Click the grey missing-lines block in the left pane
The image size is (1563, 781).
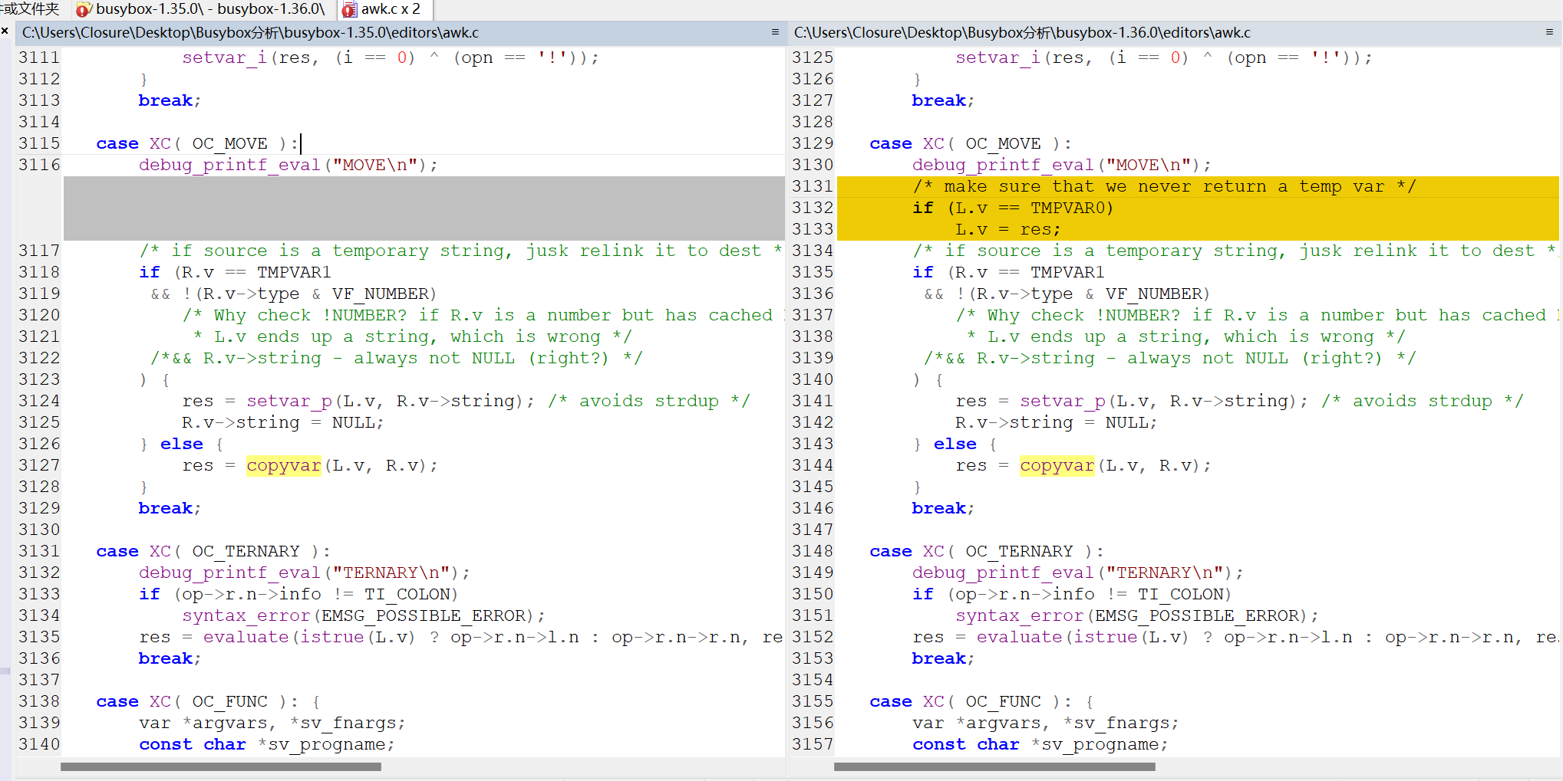point(424,208)
